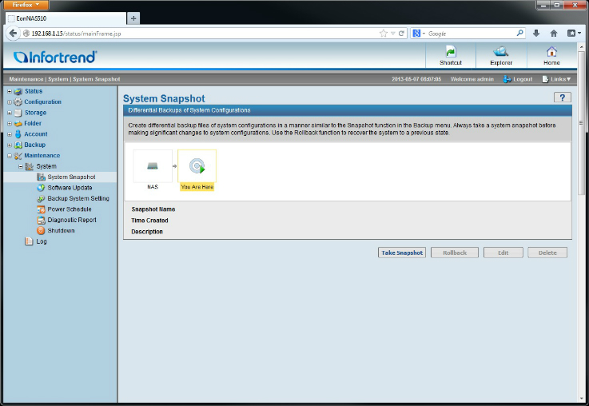Open the search engine selector dropdown

pos(419,34)
